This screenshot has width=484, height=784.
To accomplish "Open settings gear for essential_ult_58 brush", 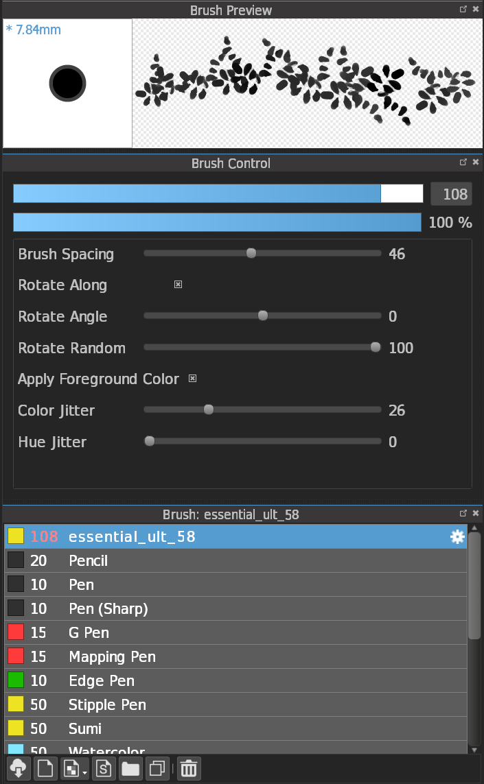I will [x=457, y=537].
